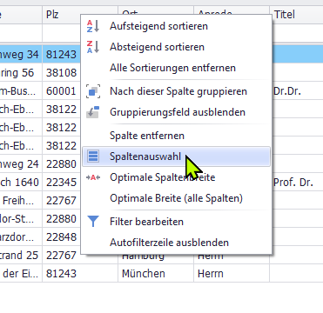Click the A-Z ascending sort icon

click(x=93, y=26)
